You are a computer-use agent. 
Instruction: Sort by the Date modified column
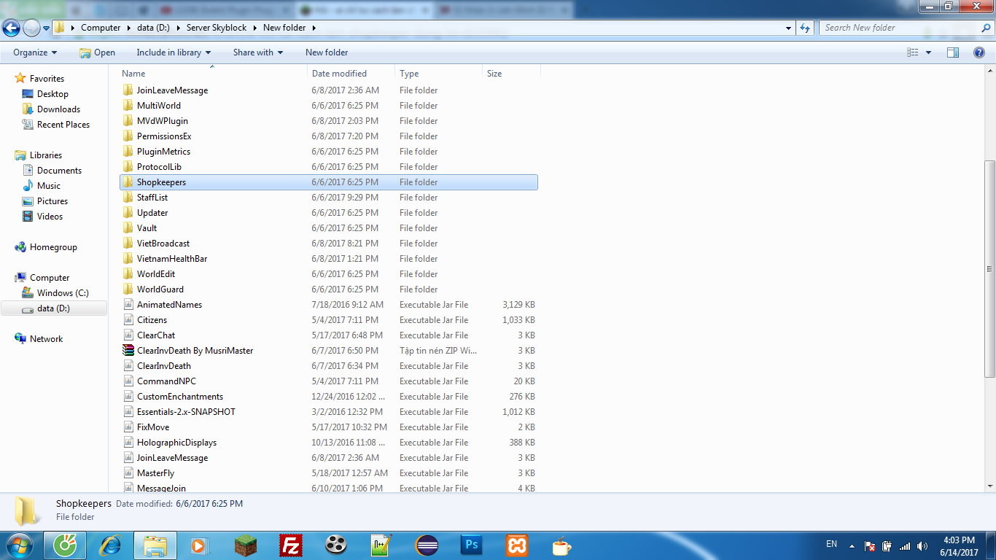coord(351,74)
